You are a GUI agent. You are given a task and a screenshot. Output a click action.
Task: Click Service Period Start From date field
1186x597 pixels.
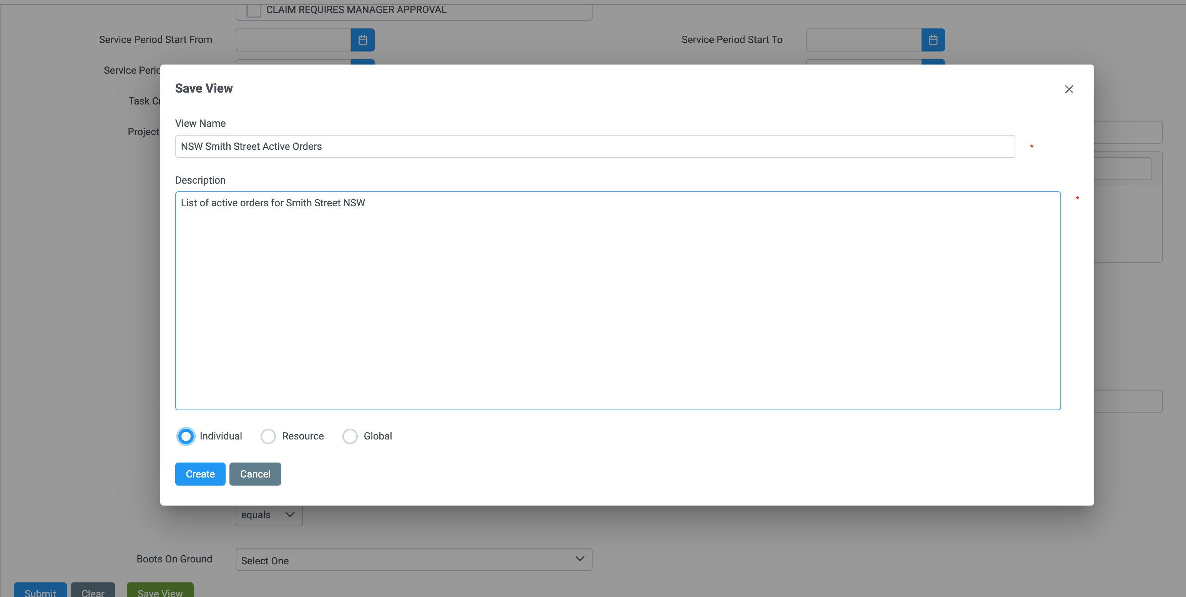[x=293, y=40]
